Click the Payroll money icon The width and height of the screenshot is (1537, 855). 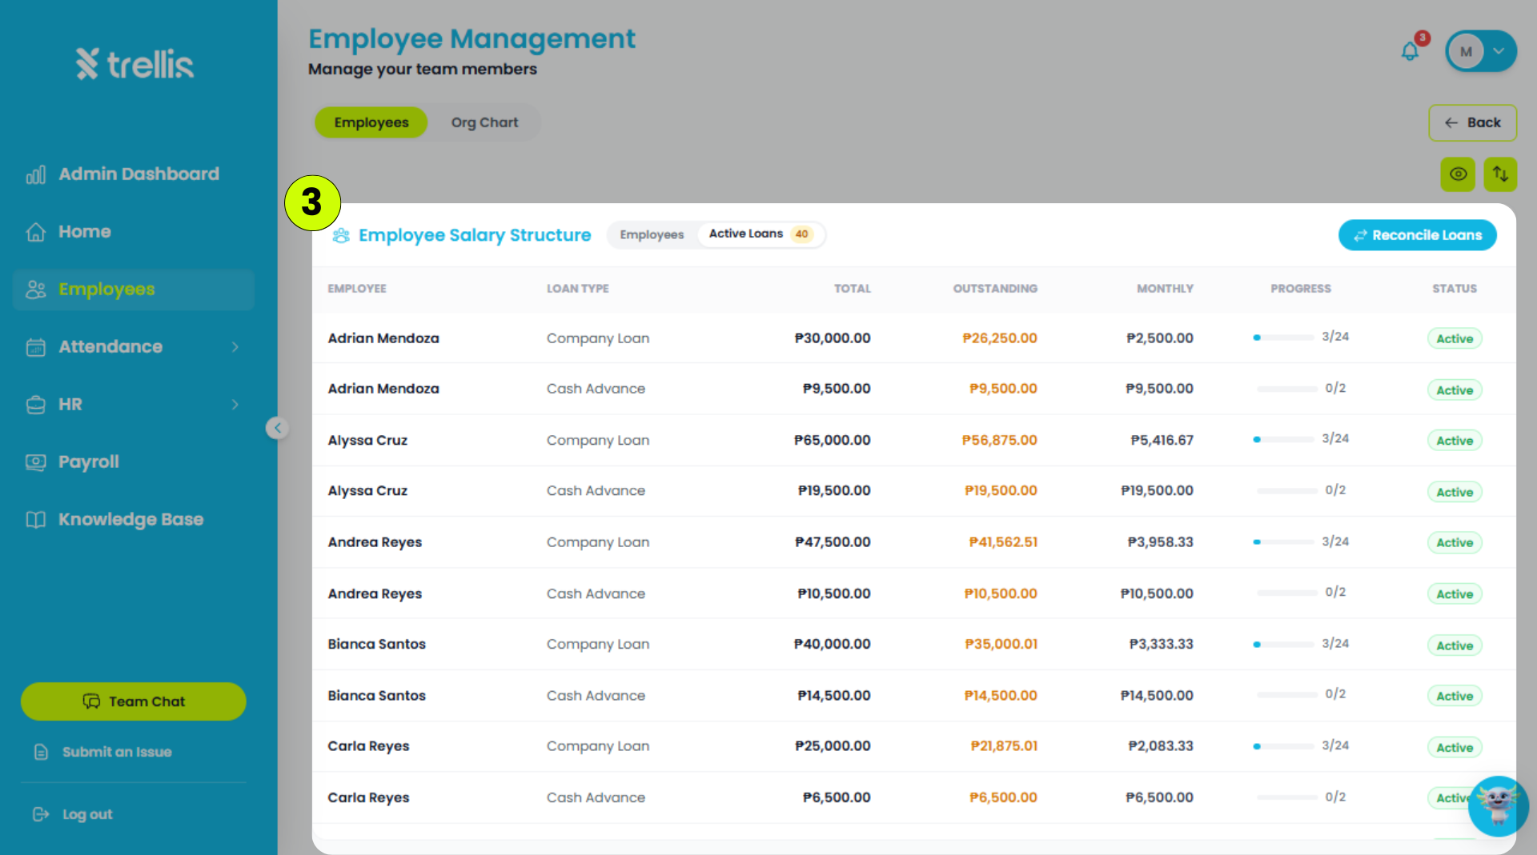[36, 462]
